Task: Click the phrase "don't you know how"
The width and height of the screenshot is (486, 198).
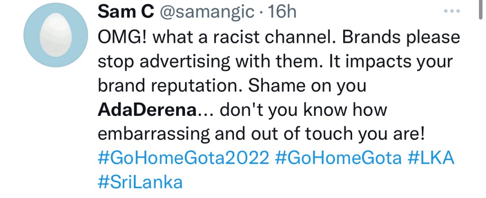Action: pos(305,111)
